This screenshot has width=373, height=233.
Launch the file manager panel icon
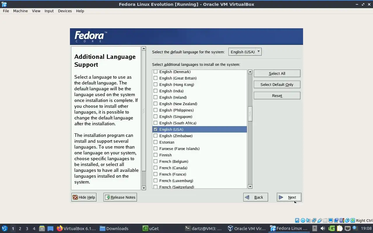42,228
